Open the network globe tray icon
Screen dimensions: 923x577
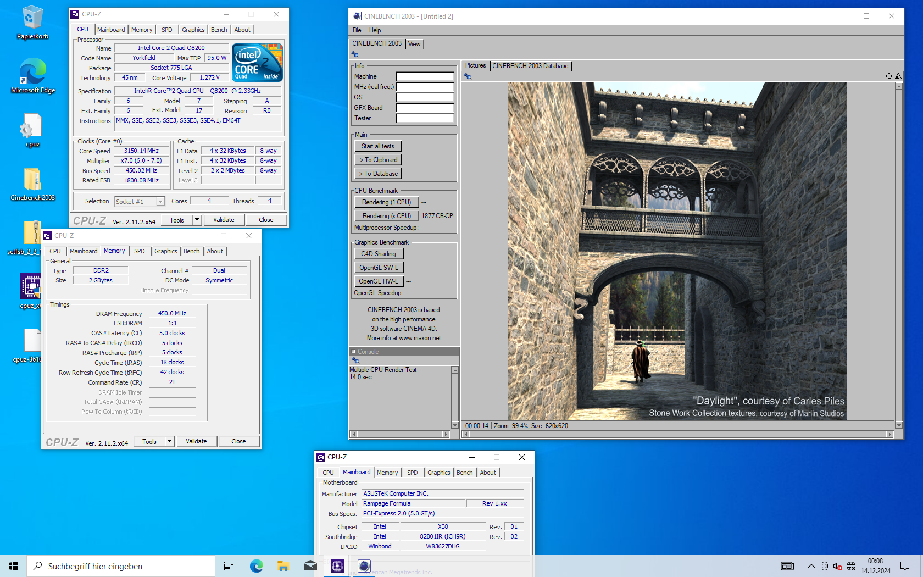[851, 566]
